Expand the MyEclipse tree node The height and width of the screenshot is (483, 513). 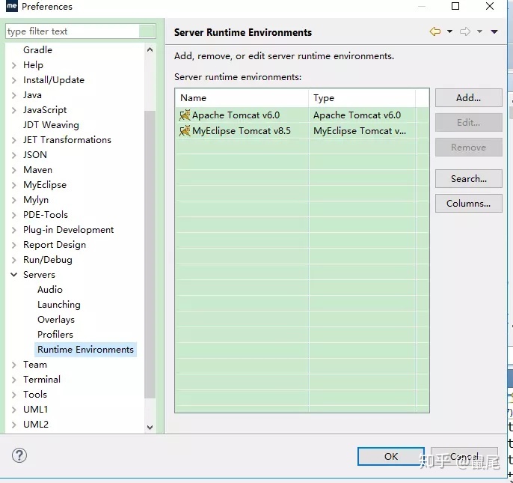pos(13,185)
